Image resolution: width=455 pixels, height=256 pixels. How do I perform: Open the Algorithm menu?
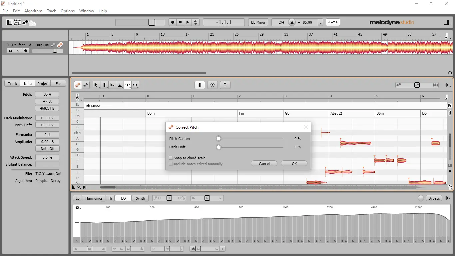click(33, 11)
